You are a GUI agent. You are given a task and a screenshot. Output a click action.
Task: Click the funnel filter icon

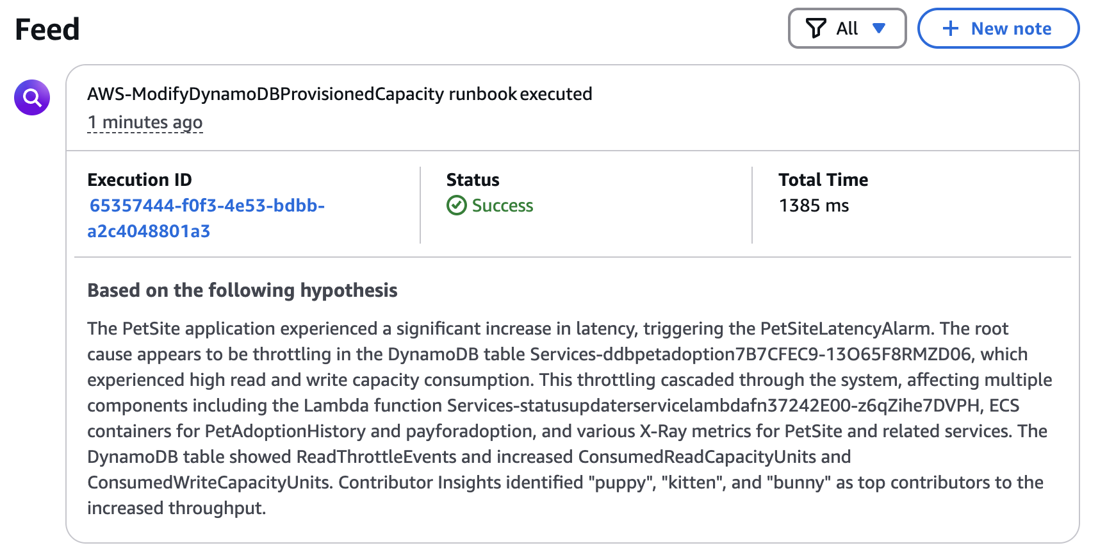click(x=816, y=28)
